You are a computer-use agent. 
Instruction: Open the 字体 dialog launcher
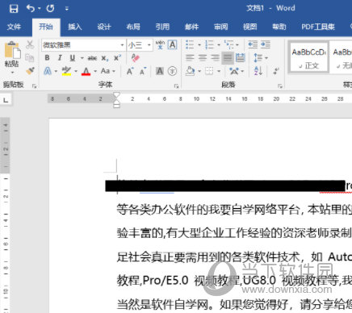tap(176, 86)
